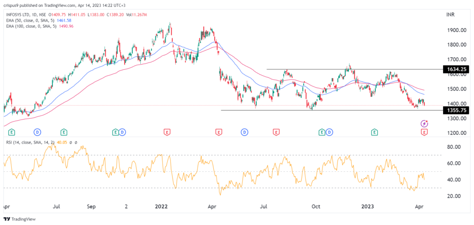Click the 1634.25 resistance price label

[x=456, y=69]
